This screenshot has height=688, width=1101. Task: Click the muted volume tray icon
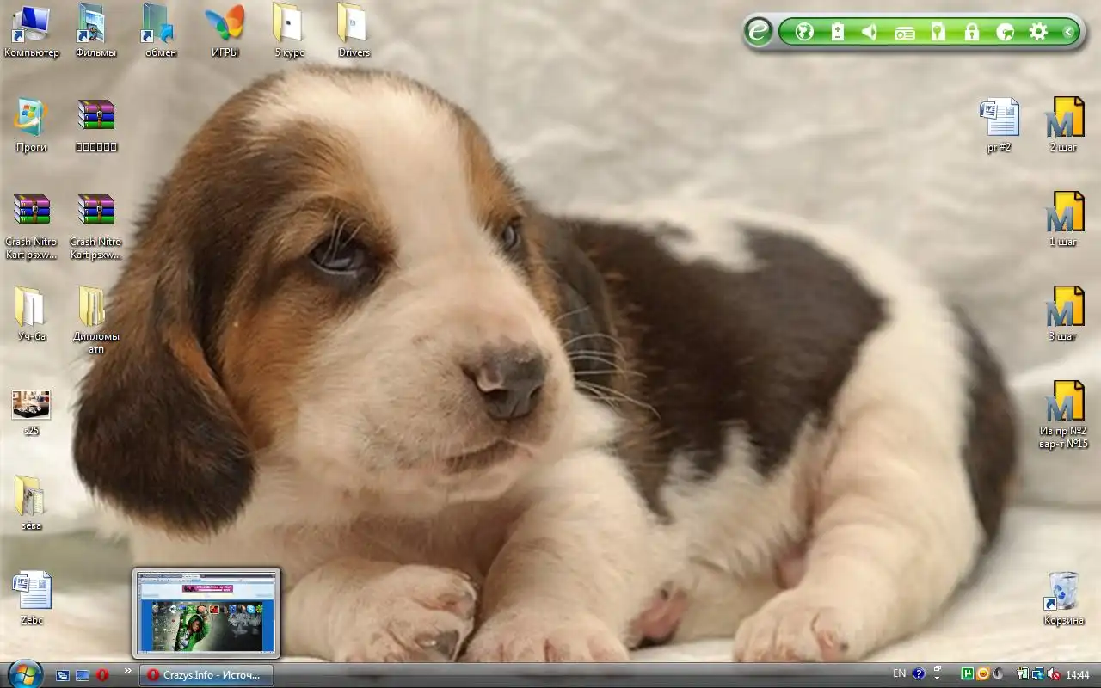coord(1054,674)
